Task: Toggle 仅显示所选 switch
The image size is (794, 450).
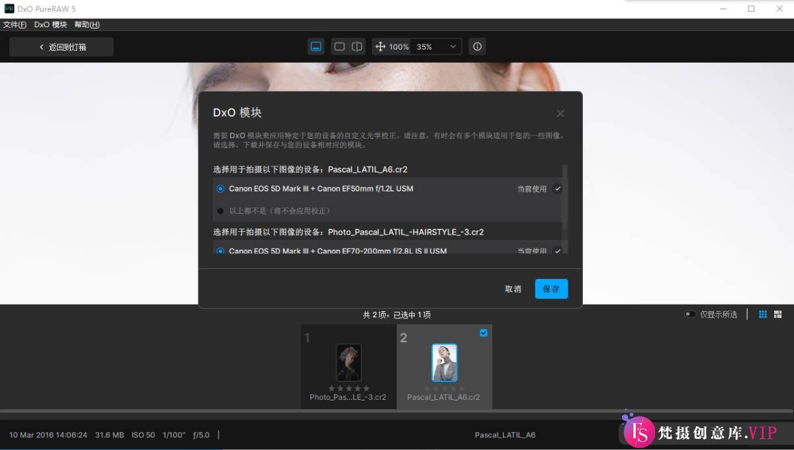Action: point(690,315)
